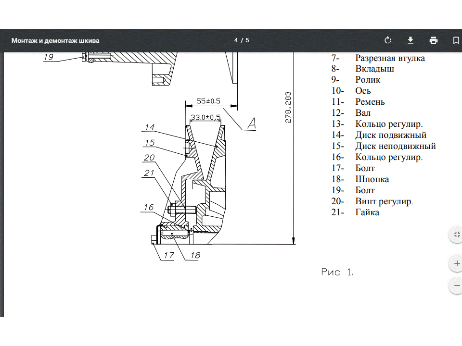The height and width of the screenshot is (346, 462).
Task: Zoom in with the plus button
Action: pyautogui.click(x=456, y=263)
